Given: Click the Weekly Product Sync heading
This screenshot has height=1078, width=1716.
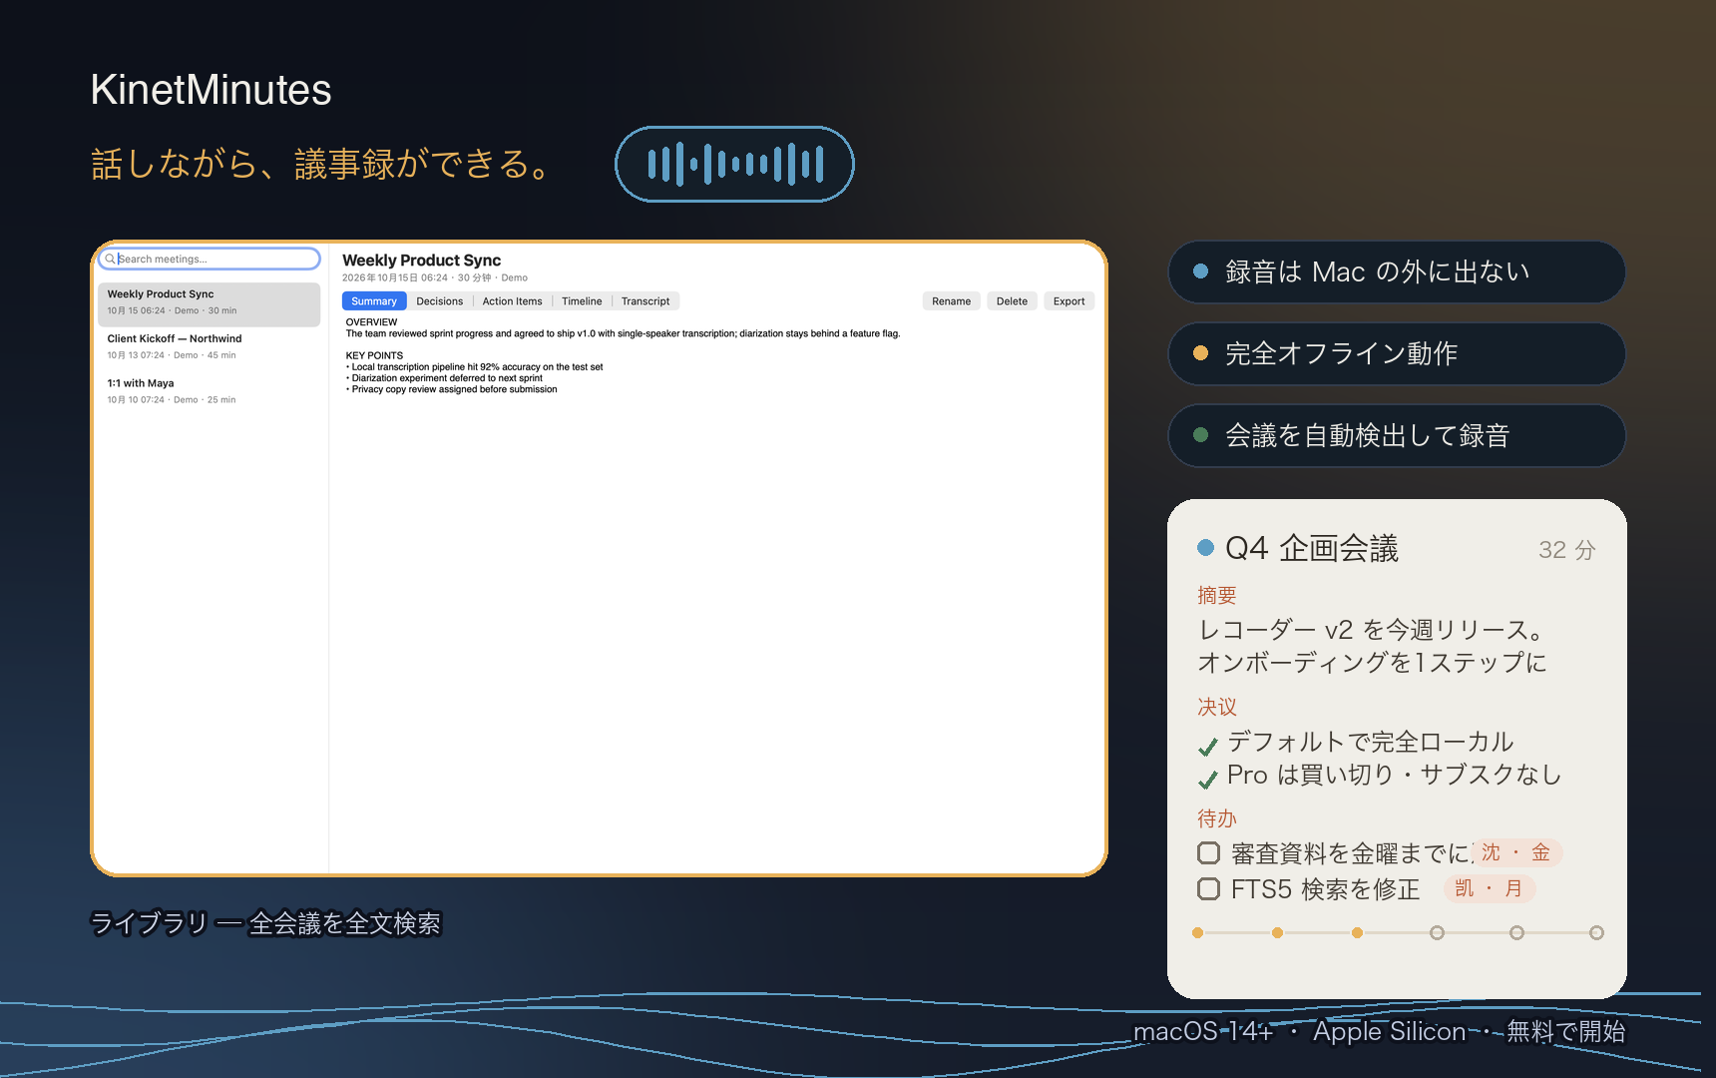Looking at the screenshot, I should (421, 261).
